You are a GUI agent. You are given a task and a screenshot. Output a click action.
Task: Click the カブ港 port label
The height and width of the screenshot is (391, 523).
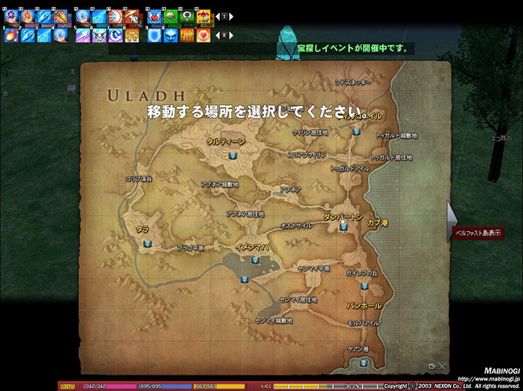click(377, 222)
